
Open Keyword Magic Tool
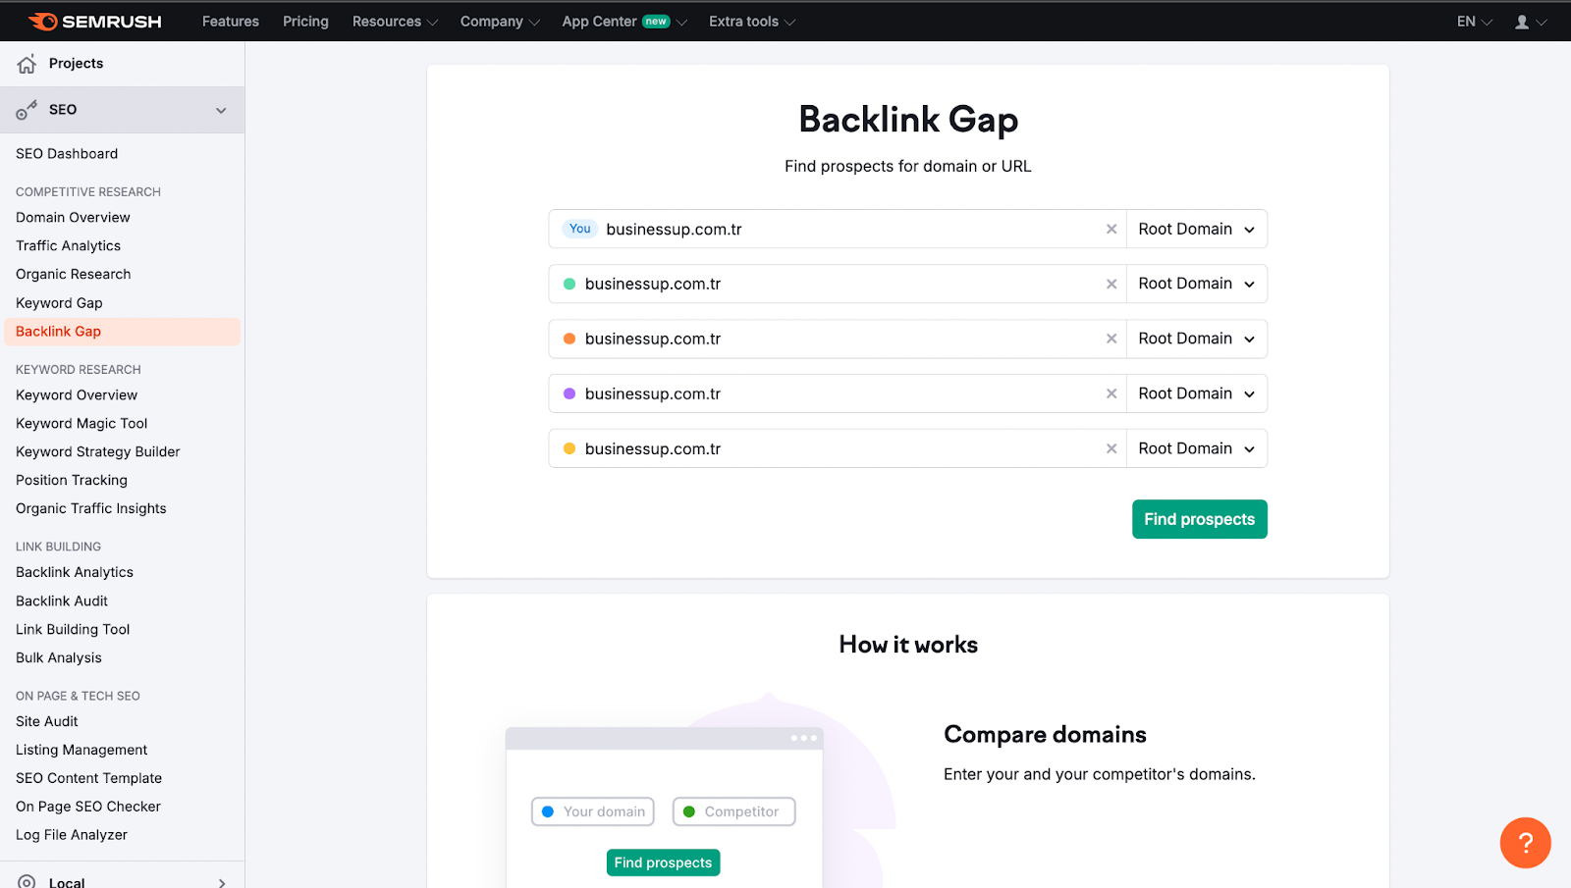[81, 424]
